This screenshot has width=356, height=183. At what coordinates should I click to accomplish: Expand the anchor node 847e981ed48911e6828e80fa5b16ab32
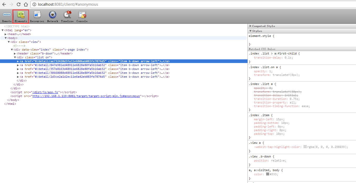(x=18, y=65)
